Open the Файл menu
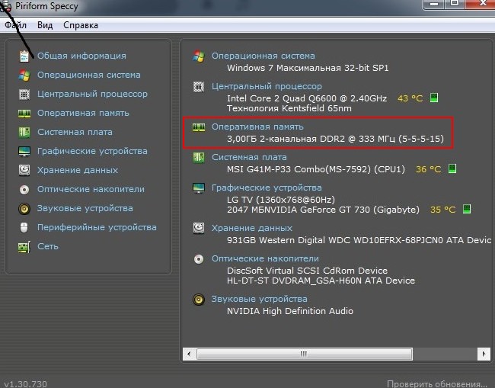 tap(15, 25)
